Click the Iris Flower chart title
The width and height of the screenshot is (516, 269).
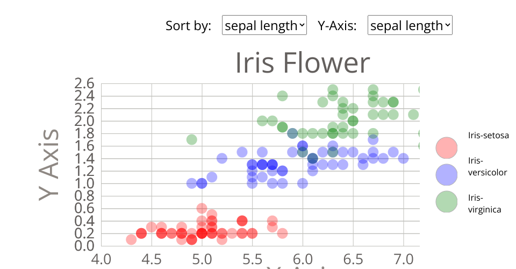(302, 63)
